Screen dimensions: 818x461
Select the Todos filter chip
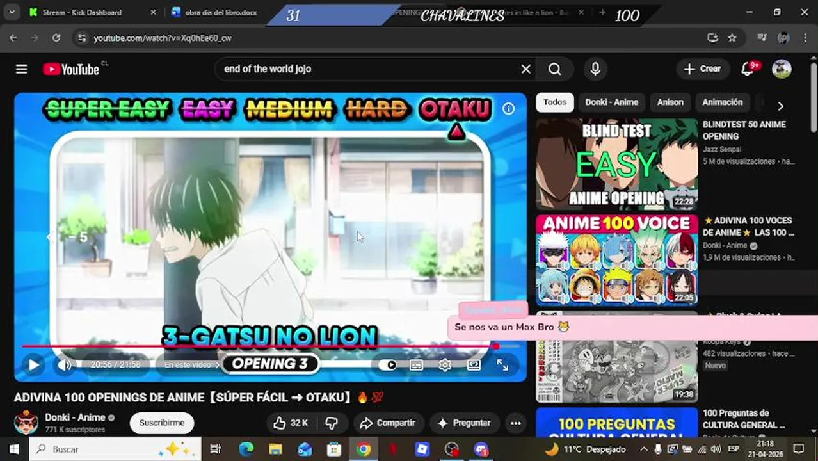[555, 102]
